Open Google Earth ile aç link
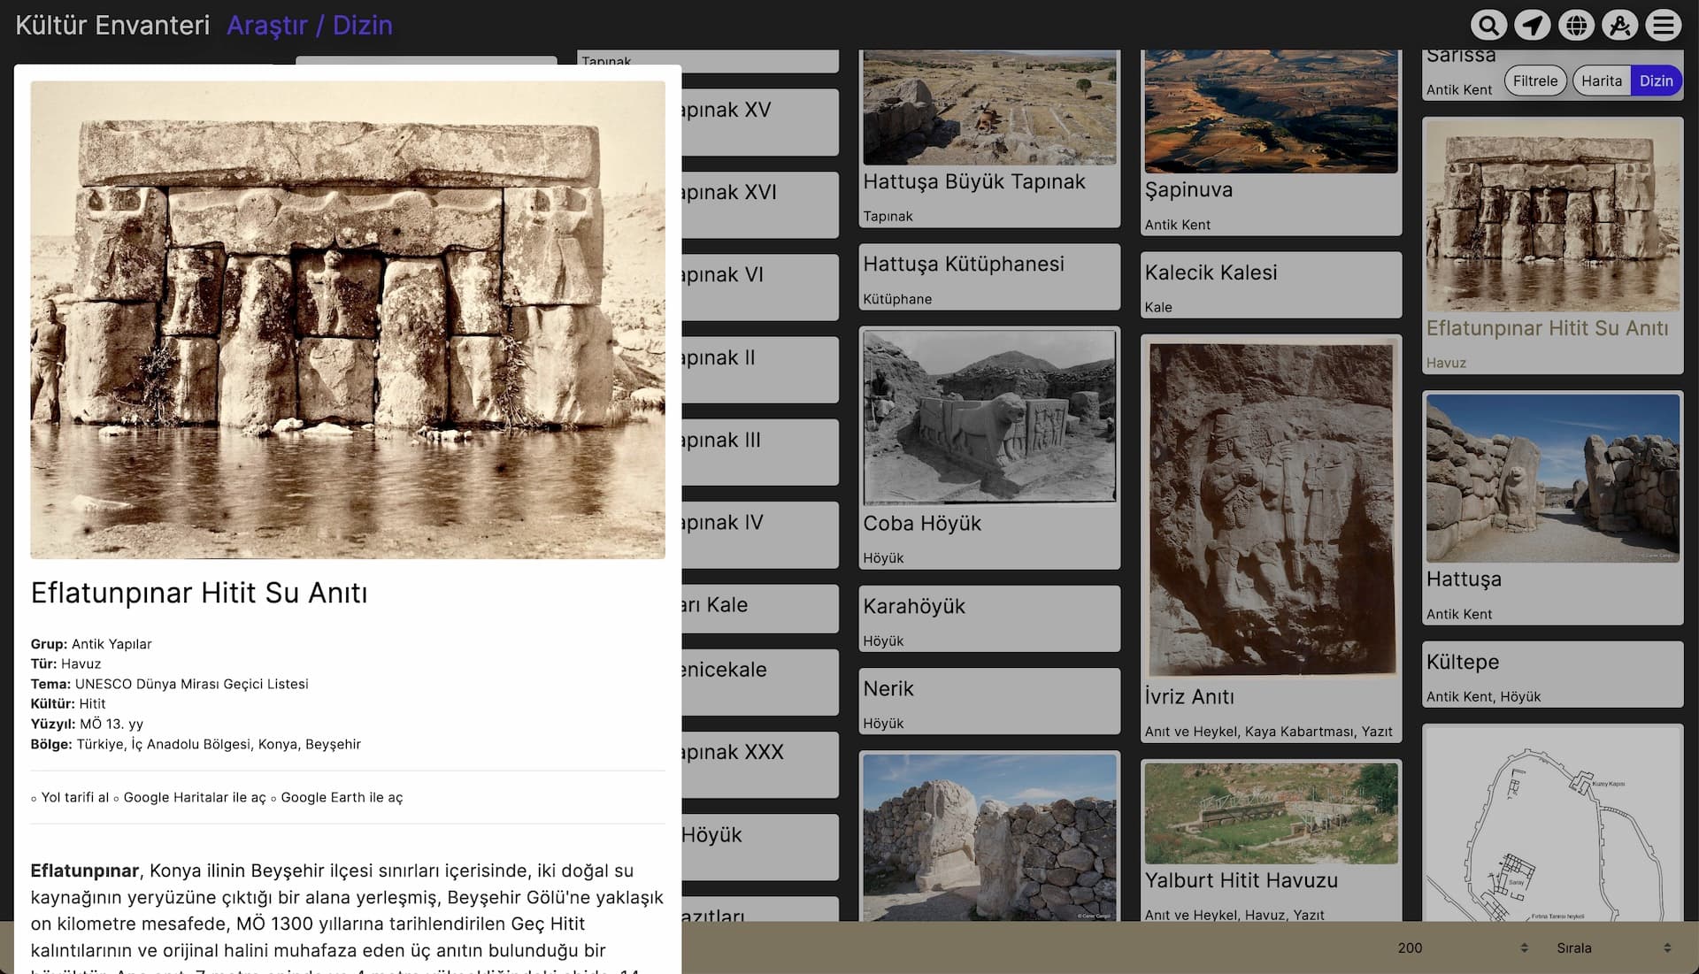This screenshot has height=974, width=1699. (342, 797)
